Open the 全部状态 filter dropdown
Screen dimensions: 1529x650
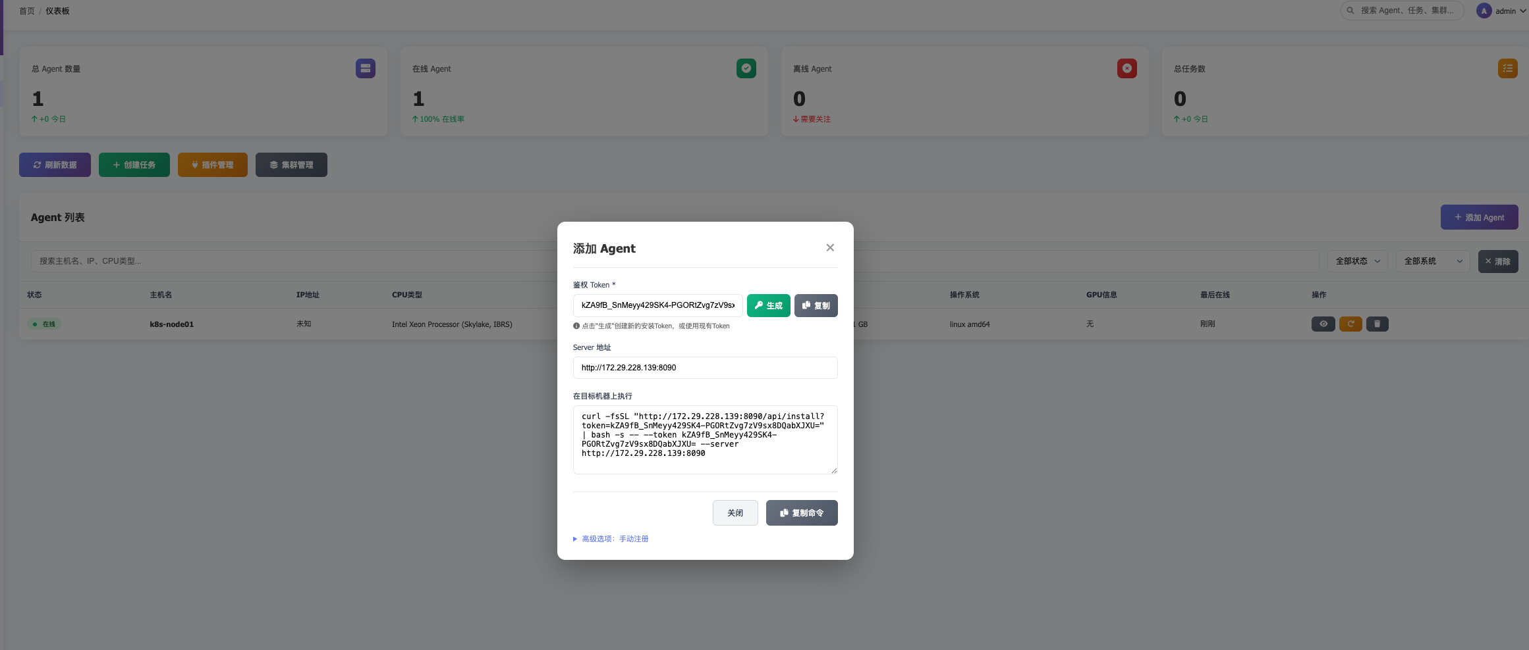[1357, 261]
